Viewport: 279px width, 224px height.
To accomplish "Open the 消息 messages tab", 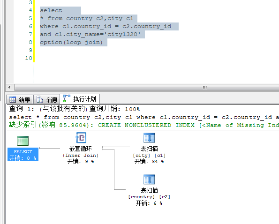I will click(x=47, y=99).
